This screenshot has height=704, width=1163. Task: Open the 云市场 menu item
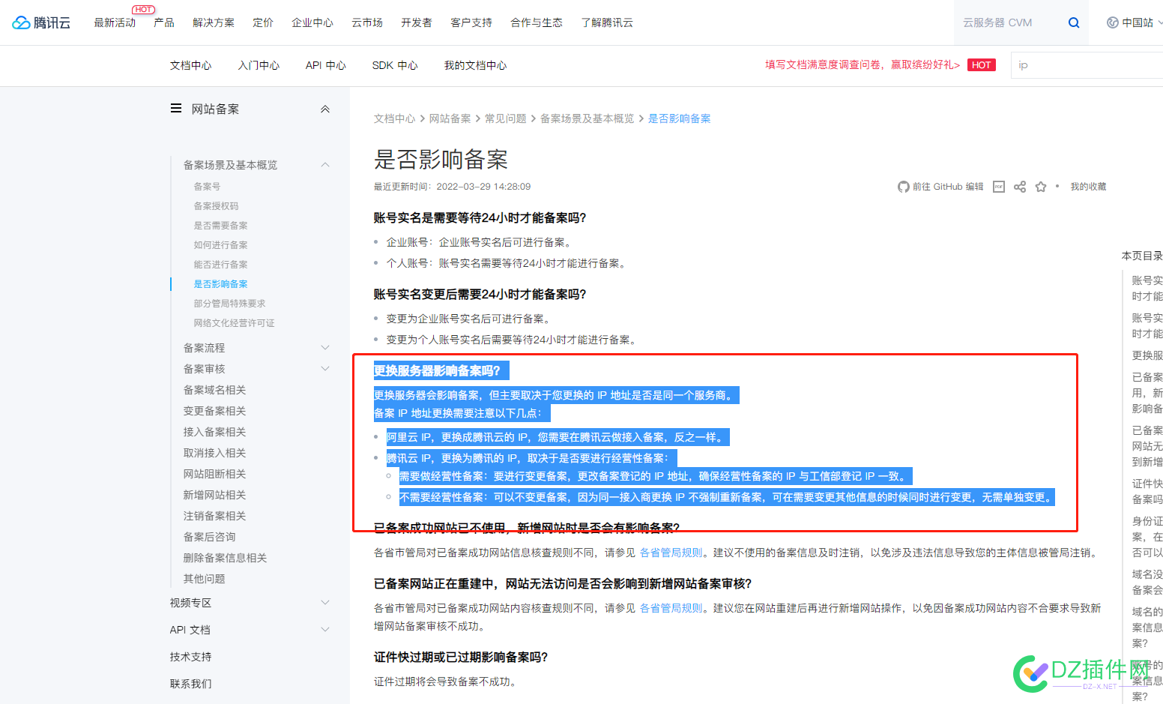coord(367,22)
